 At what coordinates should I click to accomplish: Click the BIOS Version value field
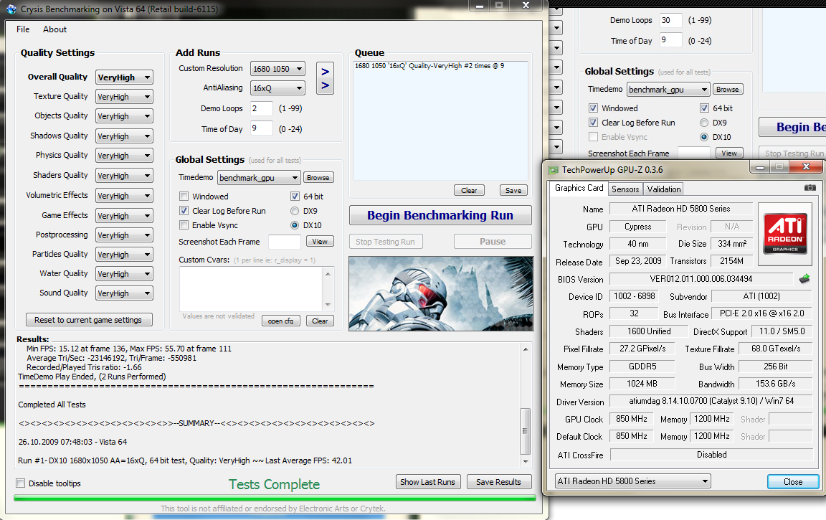(701, 279)
